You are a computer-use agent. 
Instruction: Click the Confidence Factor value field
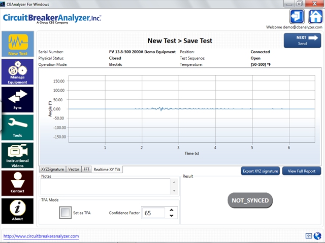pos(153,213)
